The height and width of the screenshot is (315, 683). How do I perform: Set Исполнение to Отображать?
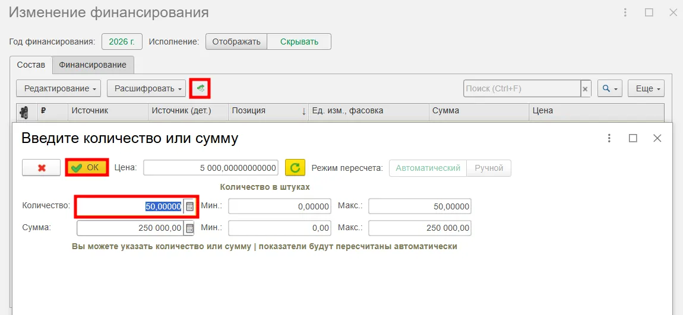(x=236, y=42)
